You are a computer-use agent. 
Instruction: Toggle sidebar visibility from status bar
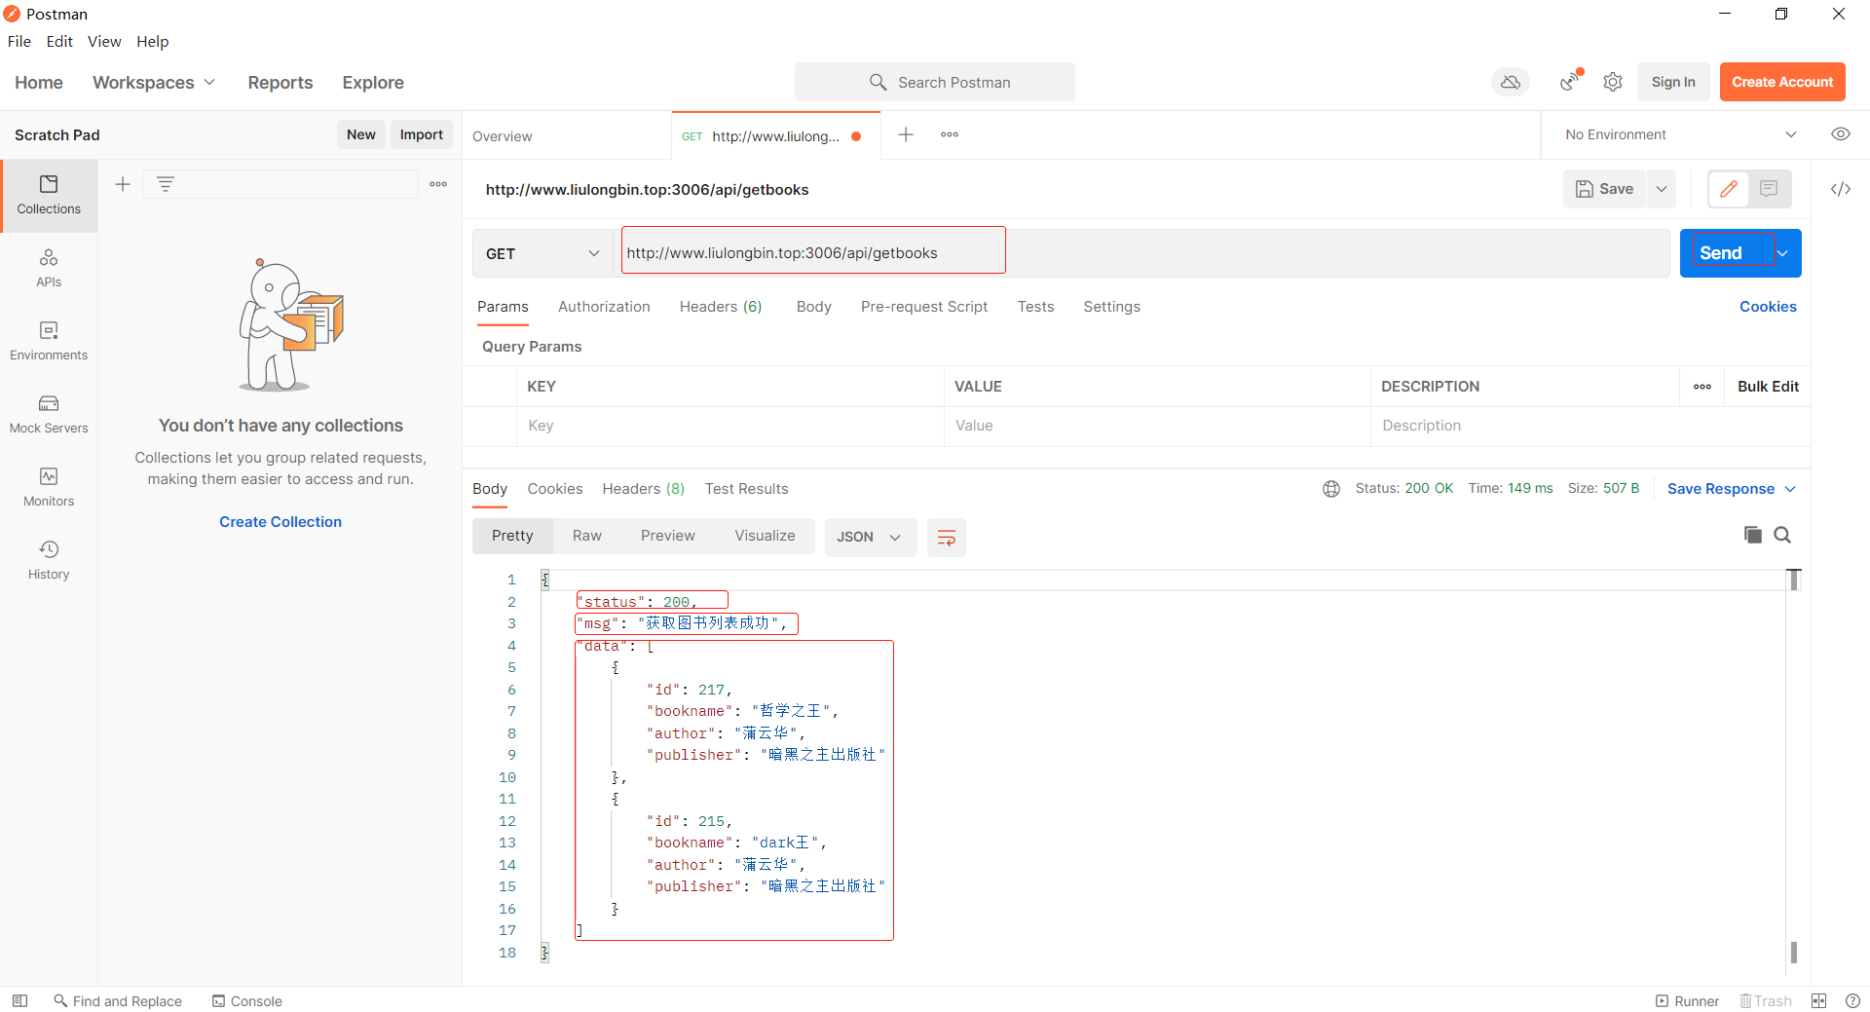click(x=19, y=1001)
